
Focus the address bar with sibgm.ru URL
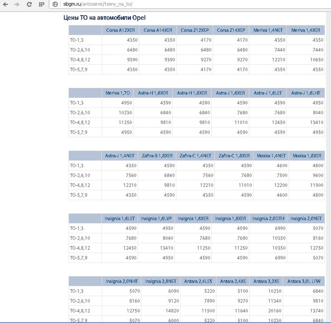point(190,4)
